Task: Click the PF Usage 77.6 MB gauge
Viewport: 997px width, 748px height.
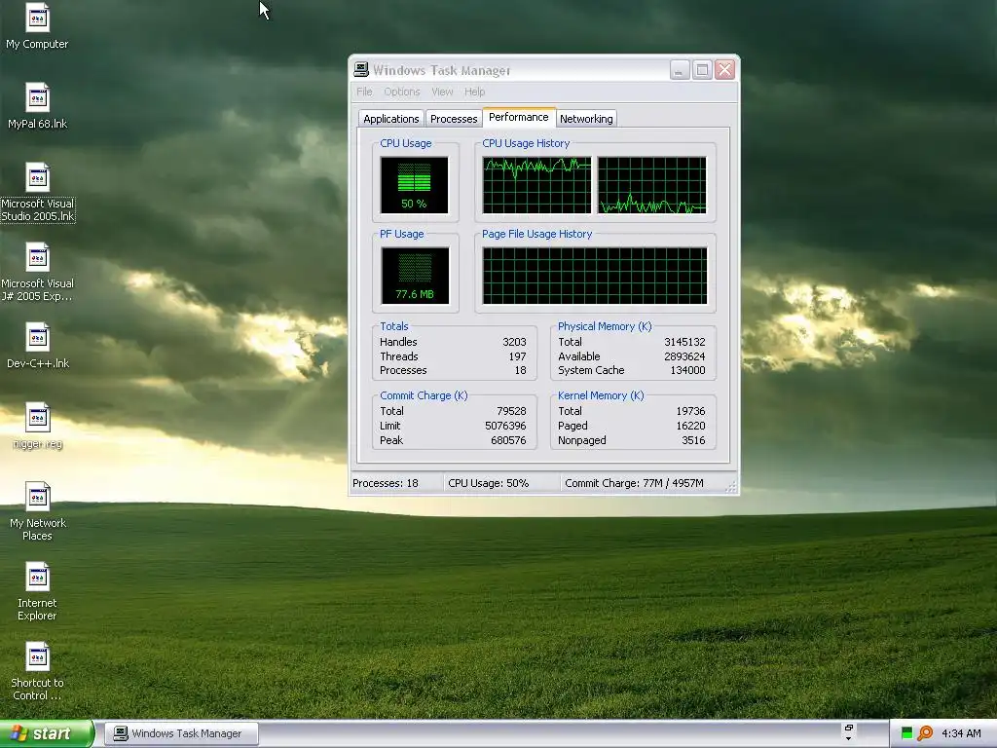Action: (x=415, y=276)
